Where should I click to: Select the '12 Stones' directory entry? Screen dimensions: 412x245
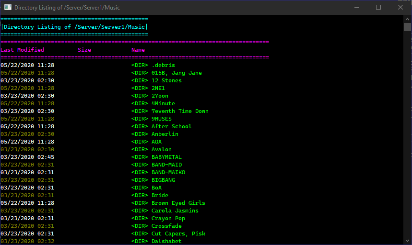[166, 80]
